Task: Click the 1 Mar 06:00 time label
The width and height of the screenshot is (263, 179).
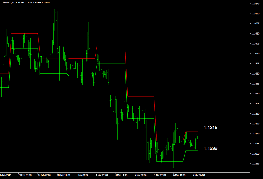Action: (x=82, y=175)
